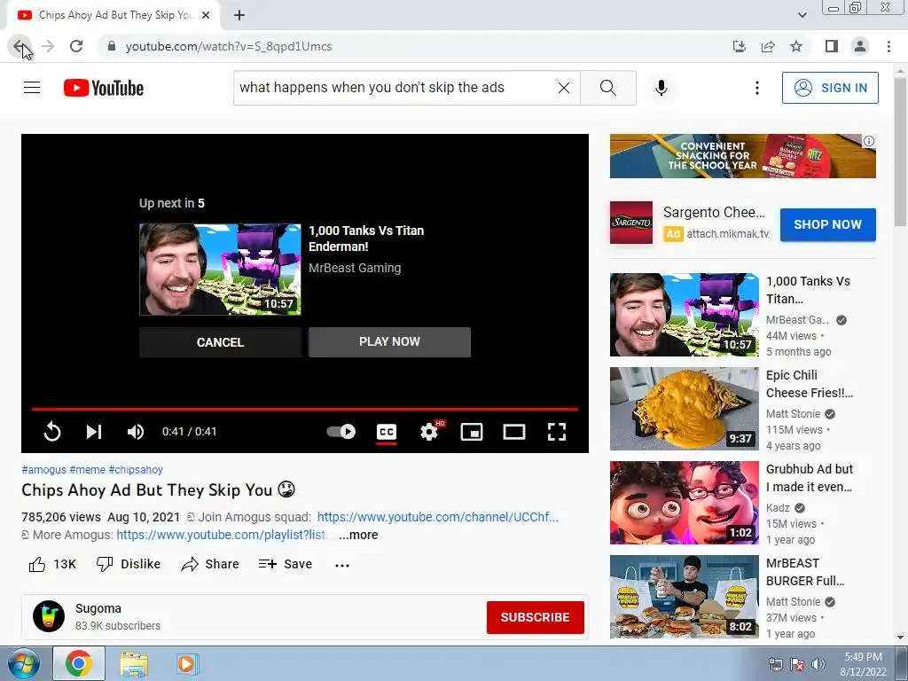This screenshot has height=681, width=908.
Task: Click the share page icon in the address bar
Action: click(768, 46)
